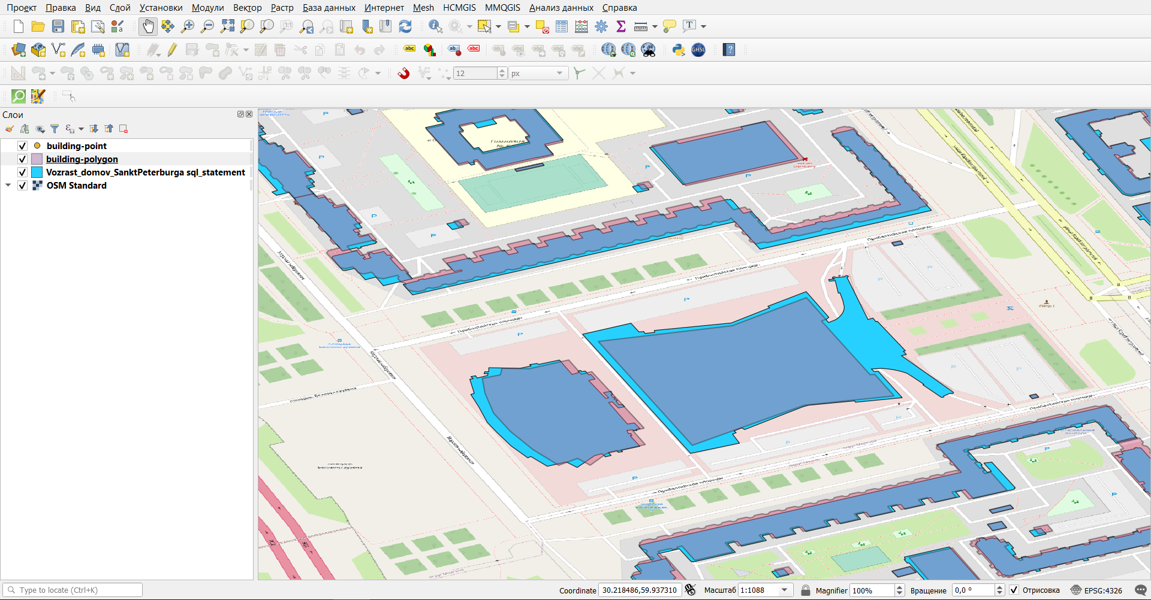
Task: Open the Вектор menu
Action: click(x=247, y=8)
